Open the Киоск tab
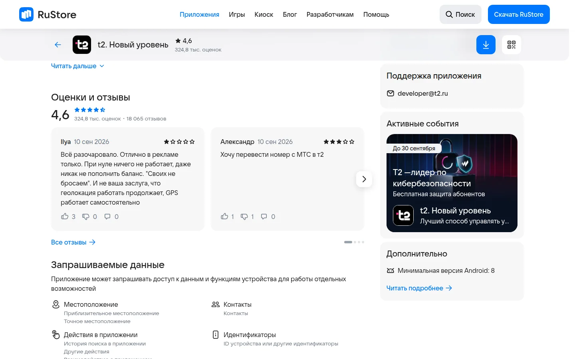Screen dimensions: 575x359 coord(264,14)
